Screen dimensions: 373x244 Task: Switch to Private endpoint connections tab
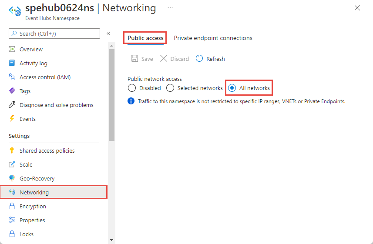pos(213,38)
